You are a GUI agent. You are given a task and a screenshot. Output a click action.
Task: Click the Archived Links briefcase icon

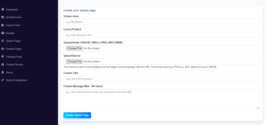click(2, 17)
